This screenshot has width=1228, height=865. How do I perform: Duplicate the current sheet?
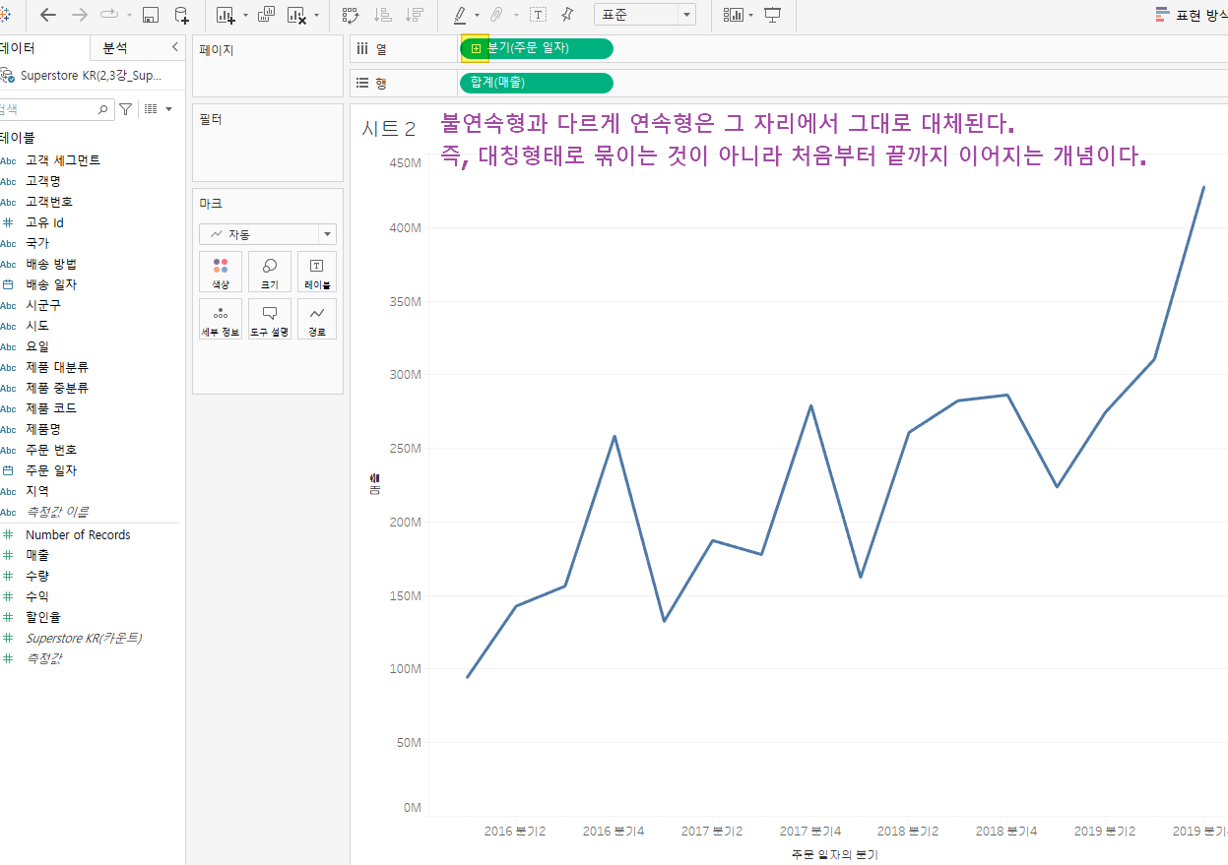pos(267,15)
